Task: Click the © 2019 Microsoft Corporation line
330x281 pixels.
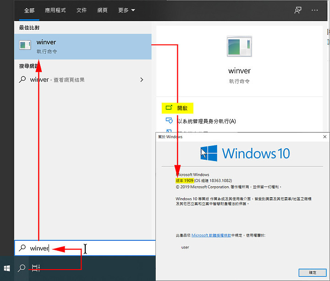Action: coord(229,187)
